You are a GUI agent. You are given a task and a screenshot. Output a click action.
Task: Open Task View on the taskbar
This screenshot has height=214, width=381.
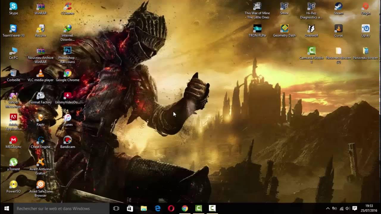click(x=116, y=208)
